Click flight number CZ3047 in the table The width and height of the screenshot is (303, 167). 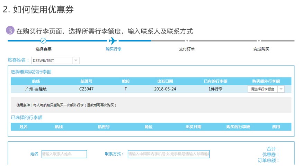[x=86, y=89]
